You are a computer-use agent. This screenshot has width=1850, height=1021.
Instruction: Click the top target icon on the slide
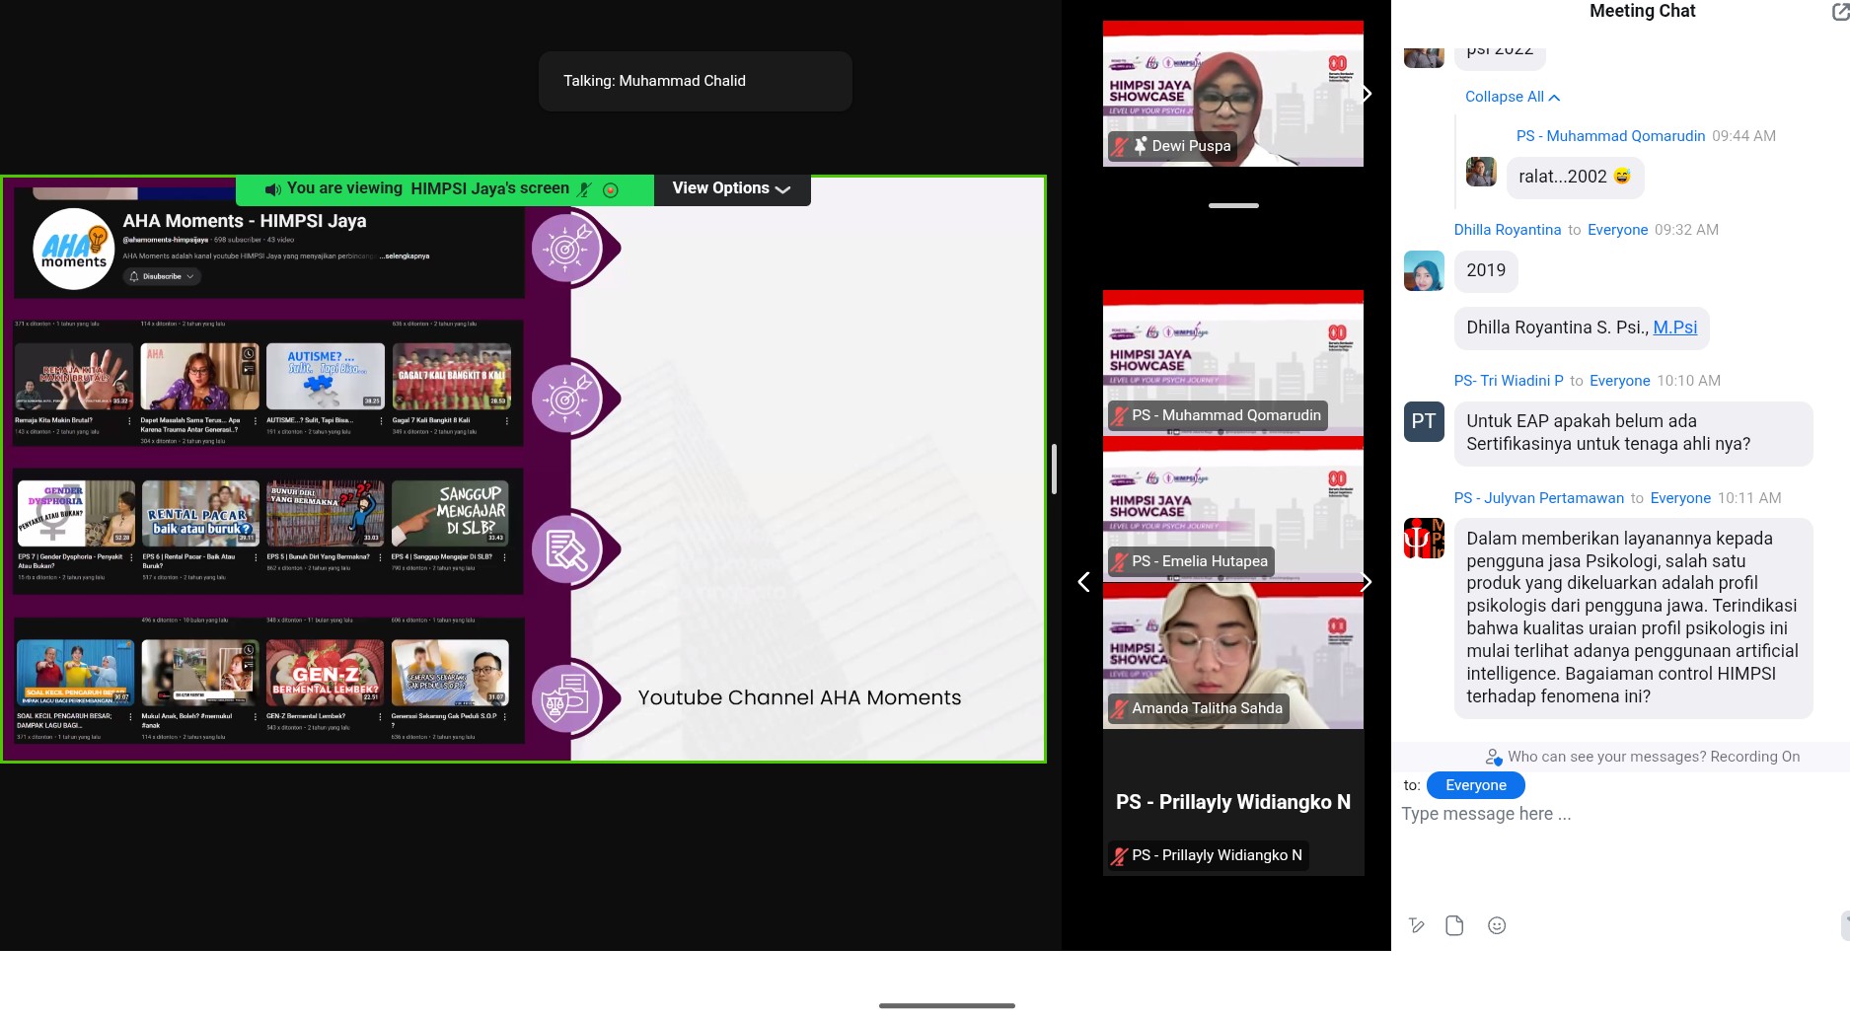[x=566, y=248]
